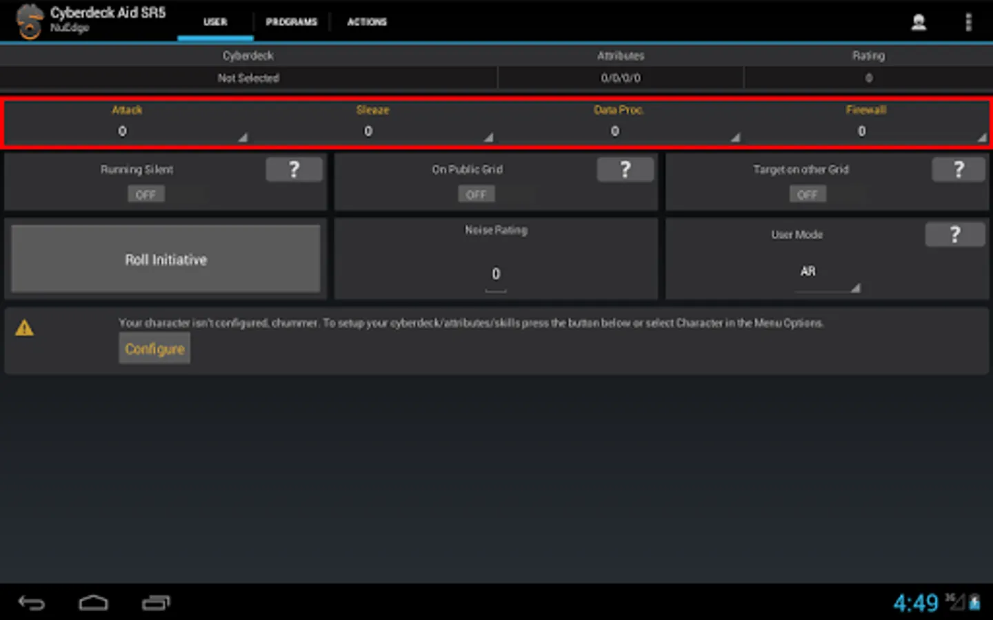Tap the Android home button
This screenshot has height=620, width=993.
tap(93, 603)
